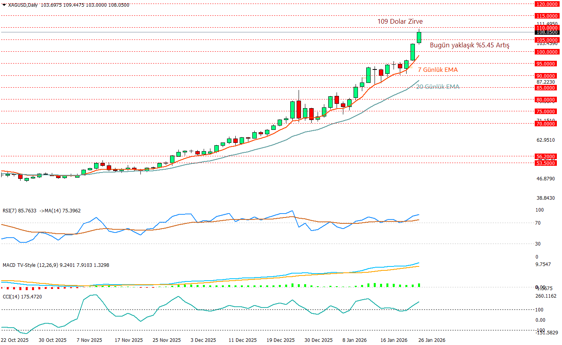Select the 115.0000 red price level label
The height and width of the screenshot is (345, 562).
(546, 16)
